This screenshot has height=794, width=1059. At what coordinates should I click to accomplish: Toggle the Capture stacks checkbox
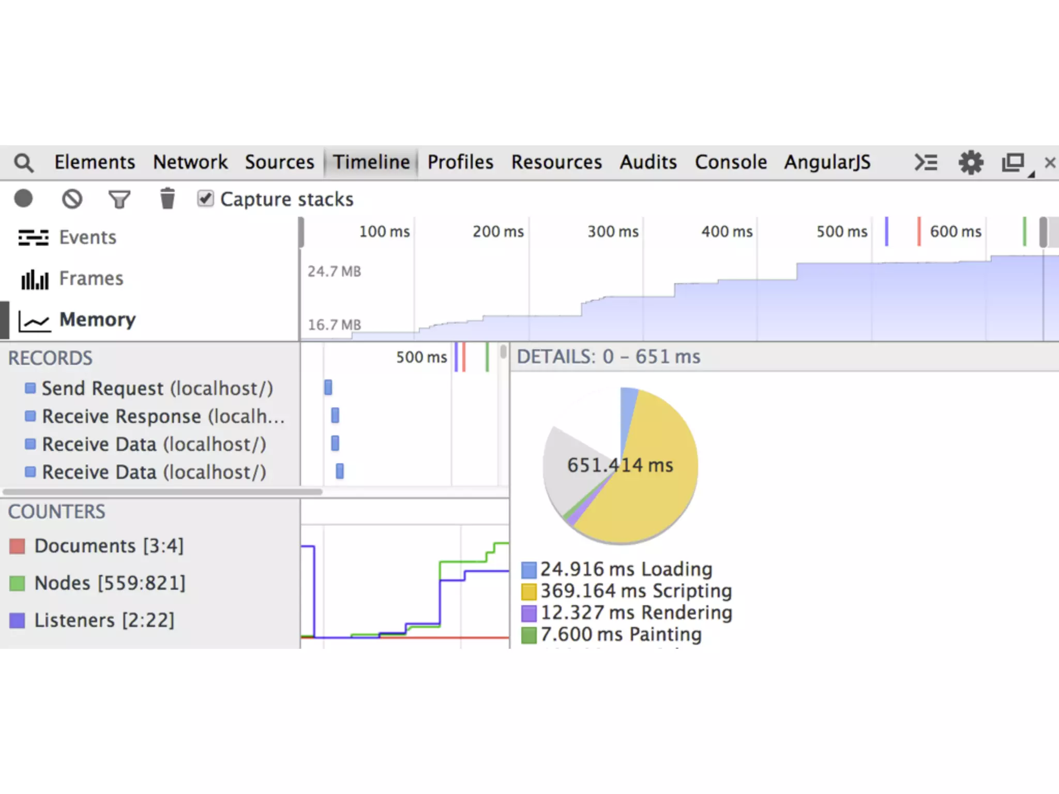pos(205,198)
